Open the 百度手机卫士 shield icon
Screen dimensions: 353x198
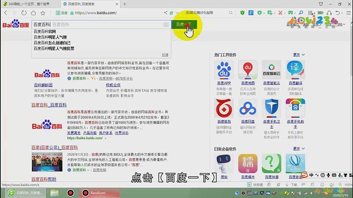click(x=271, y=108)
